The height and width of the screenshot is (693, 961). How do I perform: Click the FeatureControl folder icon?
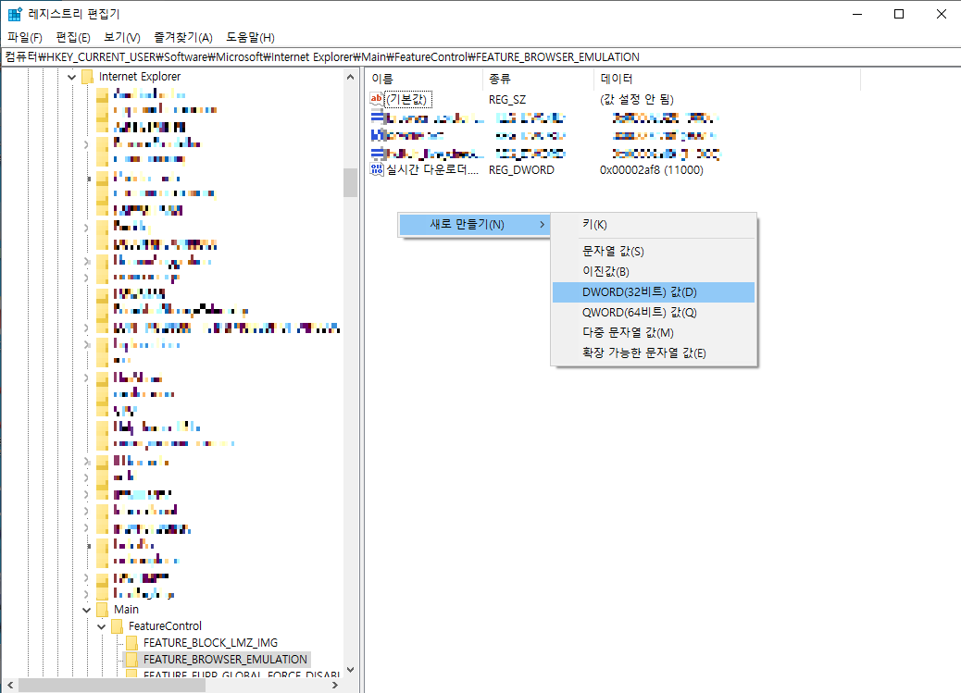click(117, 626)
